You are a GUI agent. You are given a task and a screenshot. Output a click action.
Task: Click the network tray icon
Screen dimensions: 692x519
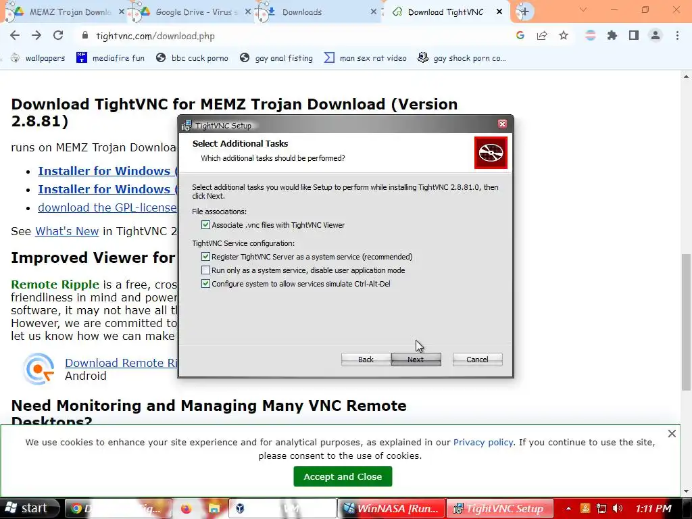coord(601,508)
